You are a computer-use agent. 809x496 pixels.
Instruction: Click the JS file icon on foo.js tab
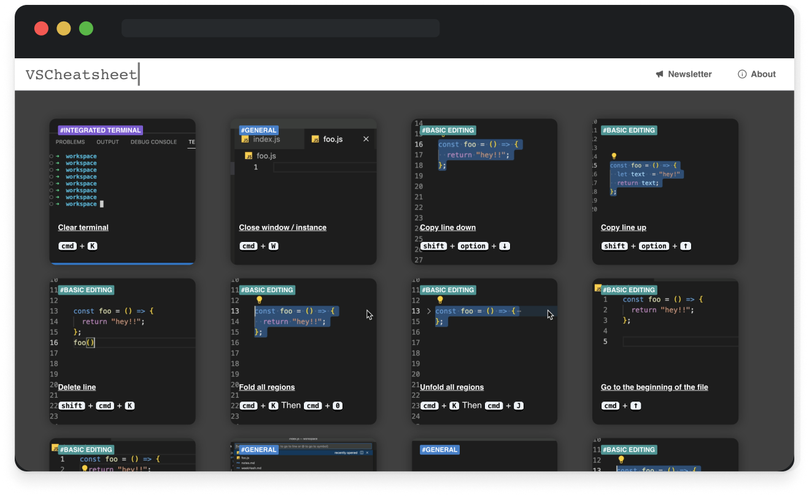click(315, 139)
